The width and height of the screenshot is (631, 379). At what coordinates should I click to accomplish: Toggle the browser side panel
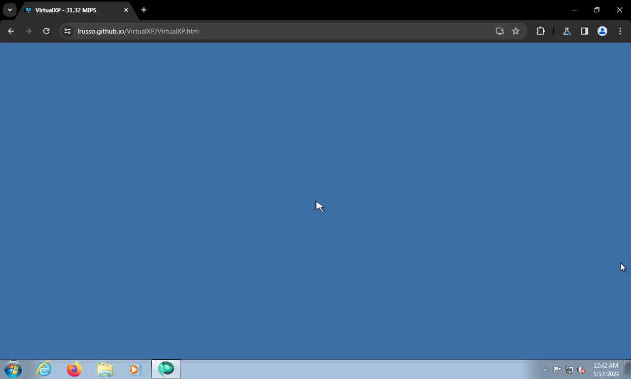click(x=585, y=31)
